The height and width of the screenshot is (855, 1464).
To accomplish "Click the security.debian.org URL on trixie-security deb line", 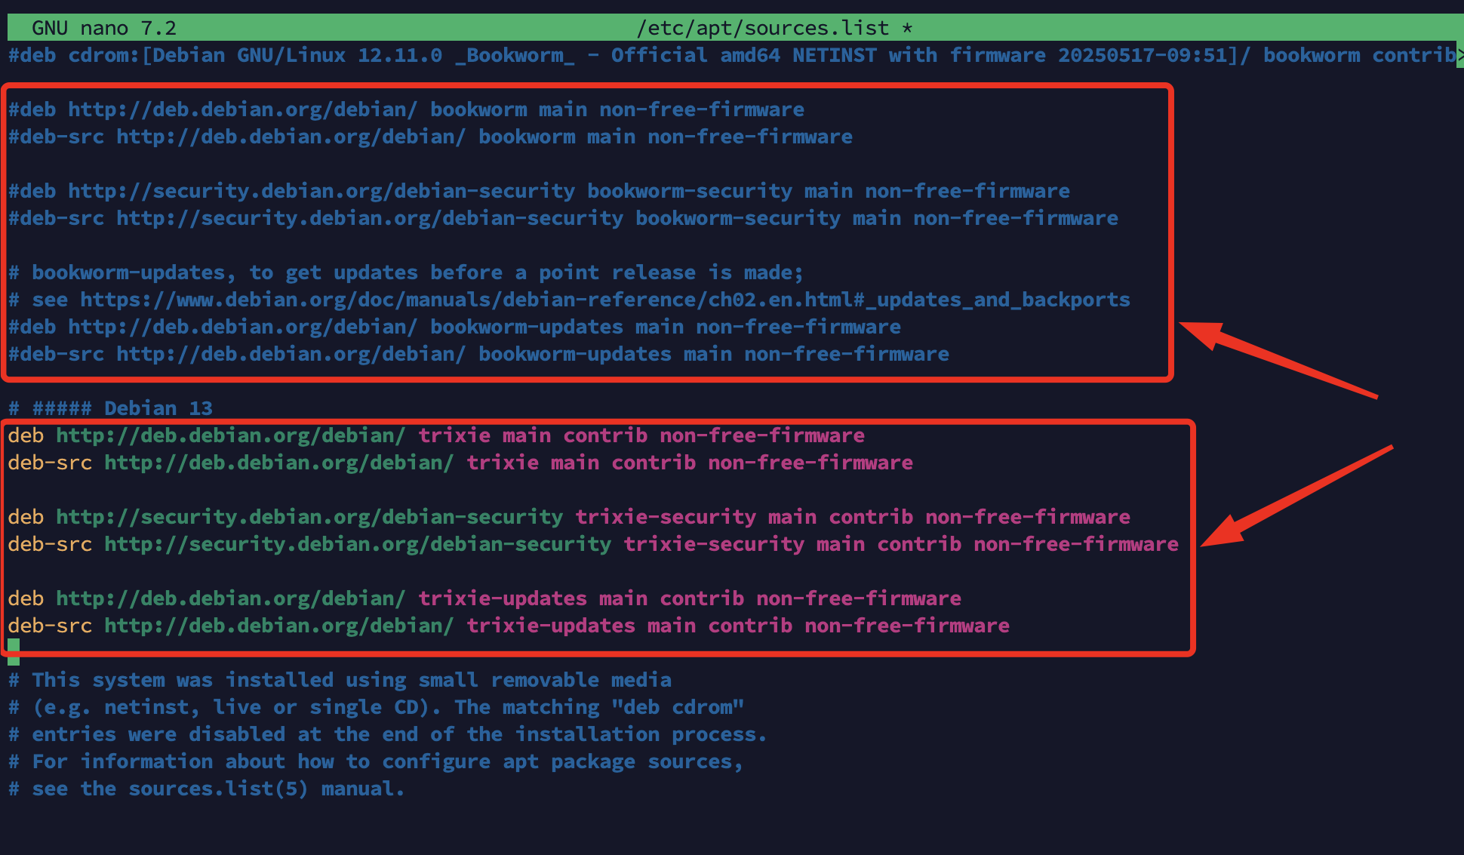I will (x=309, y=517).
